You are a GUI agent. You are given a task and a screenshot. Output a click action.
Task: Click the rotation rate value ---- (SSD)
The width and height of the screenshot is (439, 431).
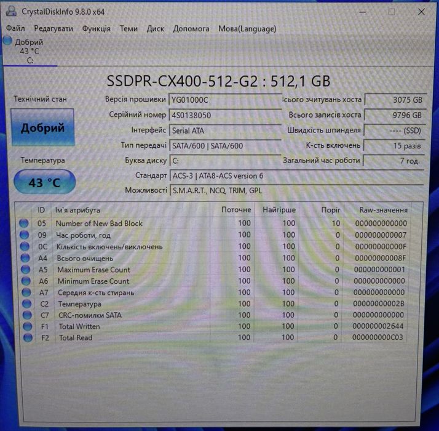pos(395,131)
